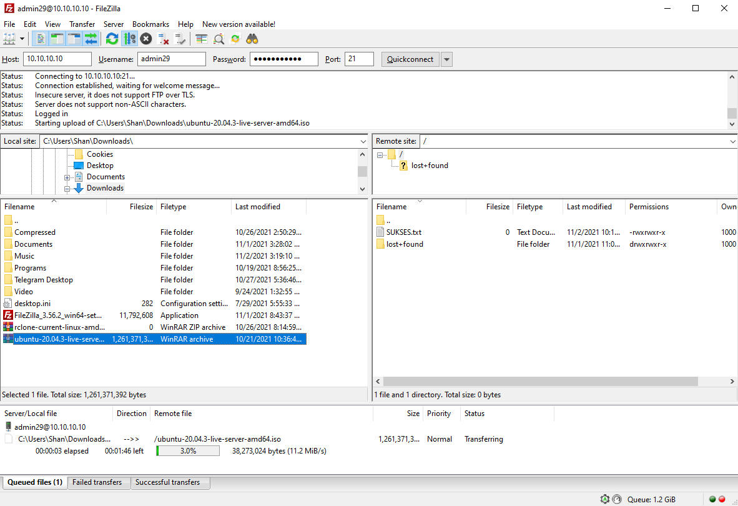The image size is (738, 506).
Task: Switch to Queued files tab
Action: point(35,482)
